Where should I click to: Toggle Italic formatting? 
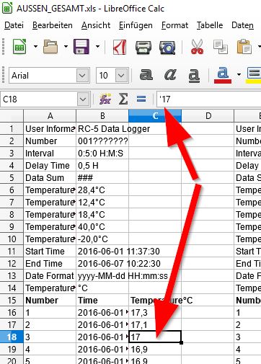coord(170,75)
